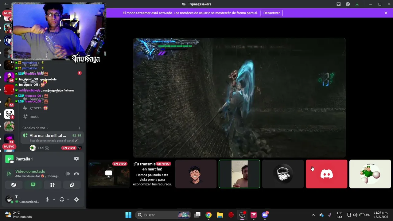
Task: Focus the main game stream video
Action: [x=239, y=98]
